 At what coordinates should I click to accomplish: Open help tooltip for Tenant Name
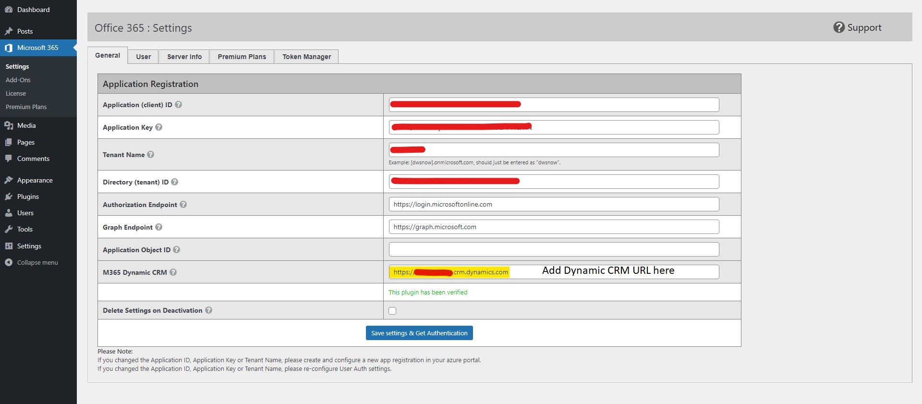pos(151,155)
